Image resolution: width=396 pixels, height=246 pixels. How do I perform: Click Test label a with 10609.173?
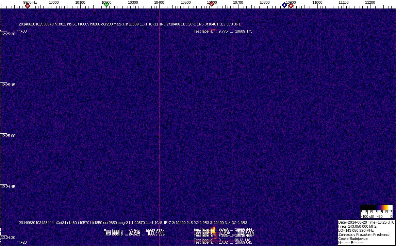tap(223, 31)
